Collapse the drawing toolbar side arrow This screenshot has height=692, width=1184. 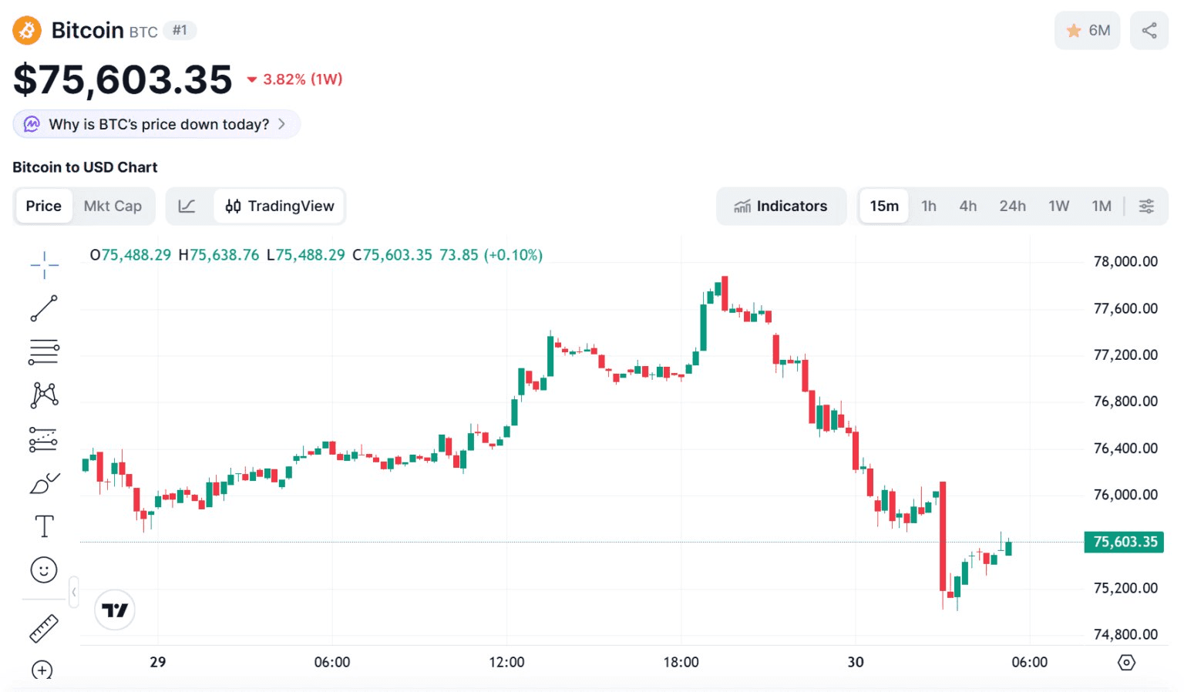[73, 592]
